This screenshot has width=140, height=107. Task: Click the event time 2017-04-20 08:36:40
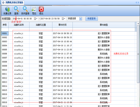pyautogui.click(x=62, y=90)
